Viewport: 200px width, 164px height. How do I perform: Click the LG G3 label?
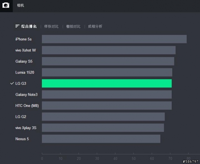coord(21,84)
